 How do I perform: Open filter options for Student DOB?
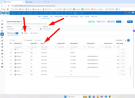(x=68, y=47)
